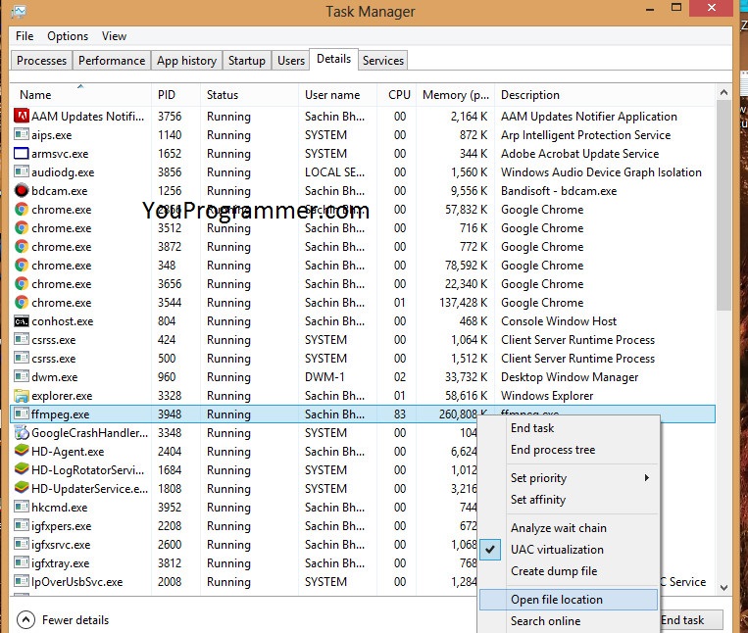Click the conhost.exe console icon
748x633 pixels.
click(22, 321)
